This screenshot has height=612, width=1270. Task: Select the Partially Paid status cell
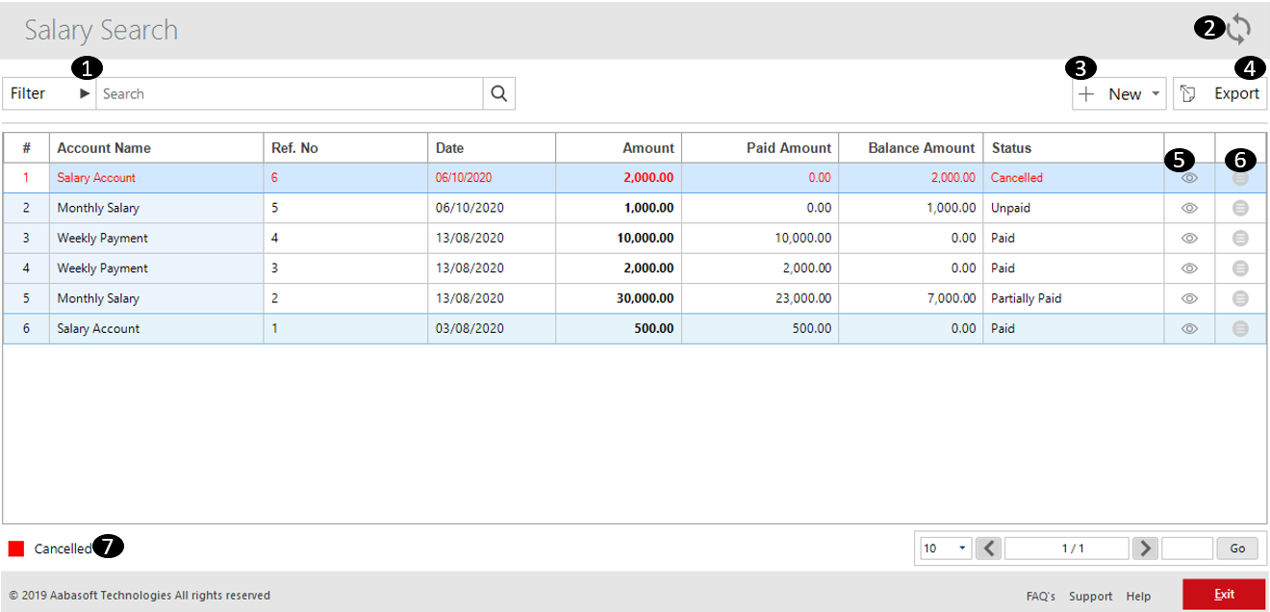coord(1074,298)
